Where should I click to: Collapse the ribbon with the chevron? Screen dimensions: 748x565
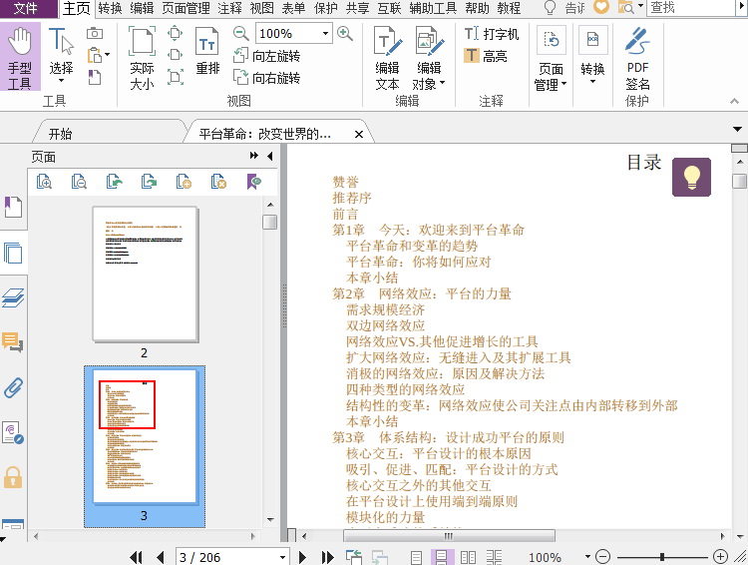point(735,101)
